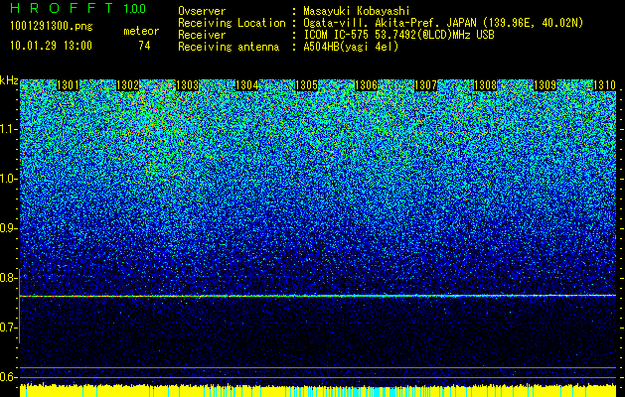Viewport: 625px width, 397px height.
Task: Click the observer name Masayuki Kobayashi
Action: pyautogui.click(x=357, y=11)
